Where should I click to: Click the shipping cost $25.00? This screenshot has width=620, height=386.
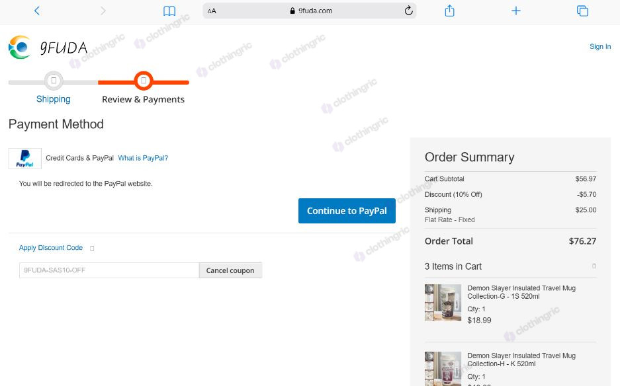coord(586,210)
